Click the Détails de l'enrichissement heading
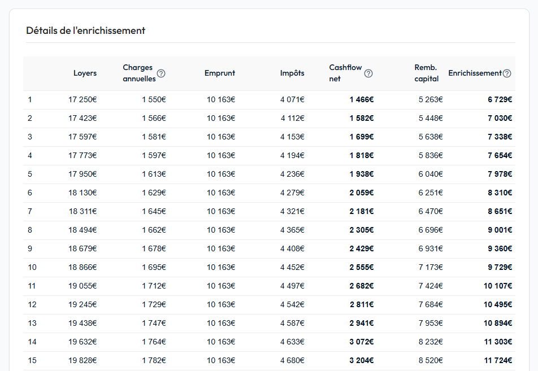Screen dimensions: 538x371 pyautogui.click(x=86, y=30)
